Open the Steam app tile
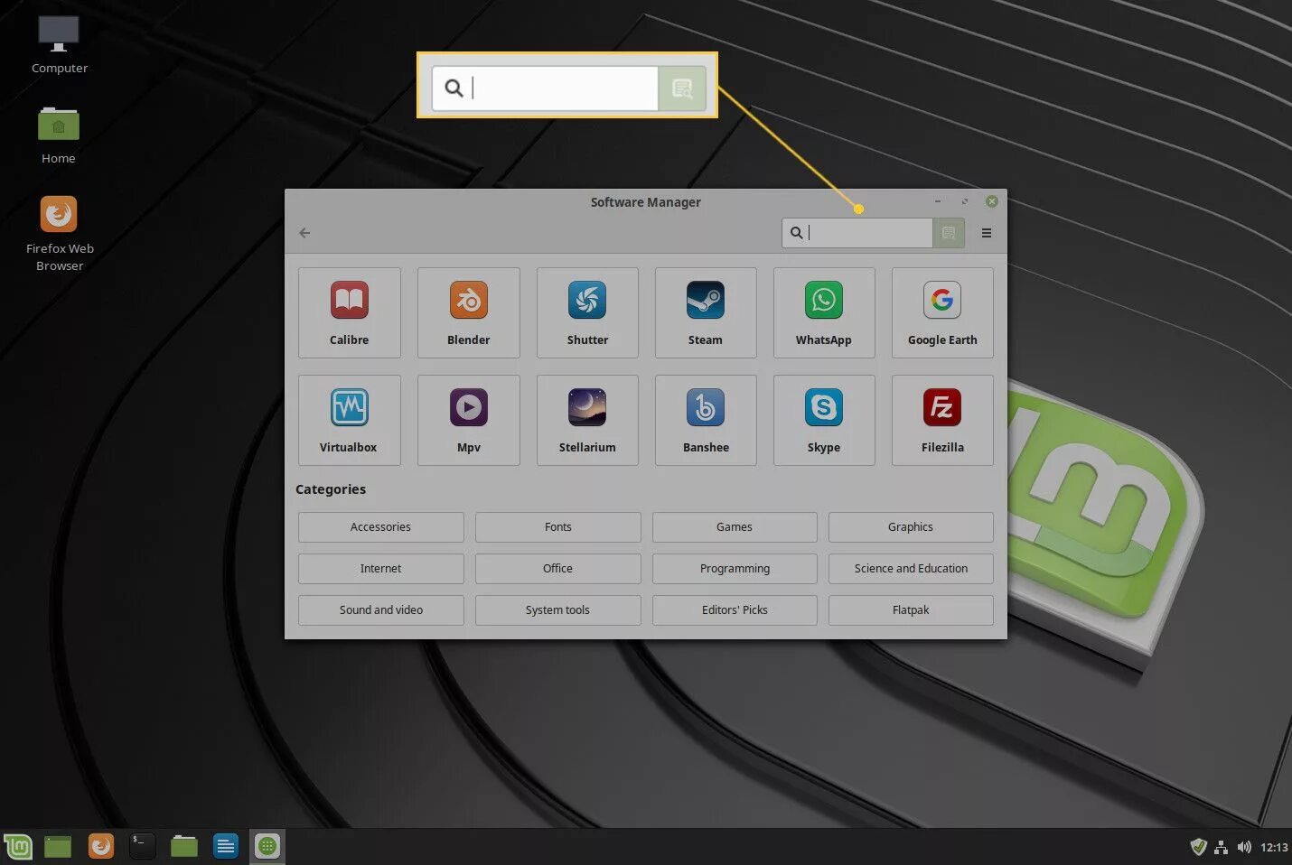 pos(706,312)
